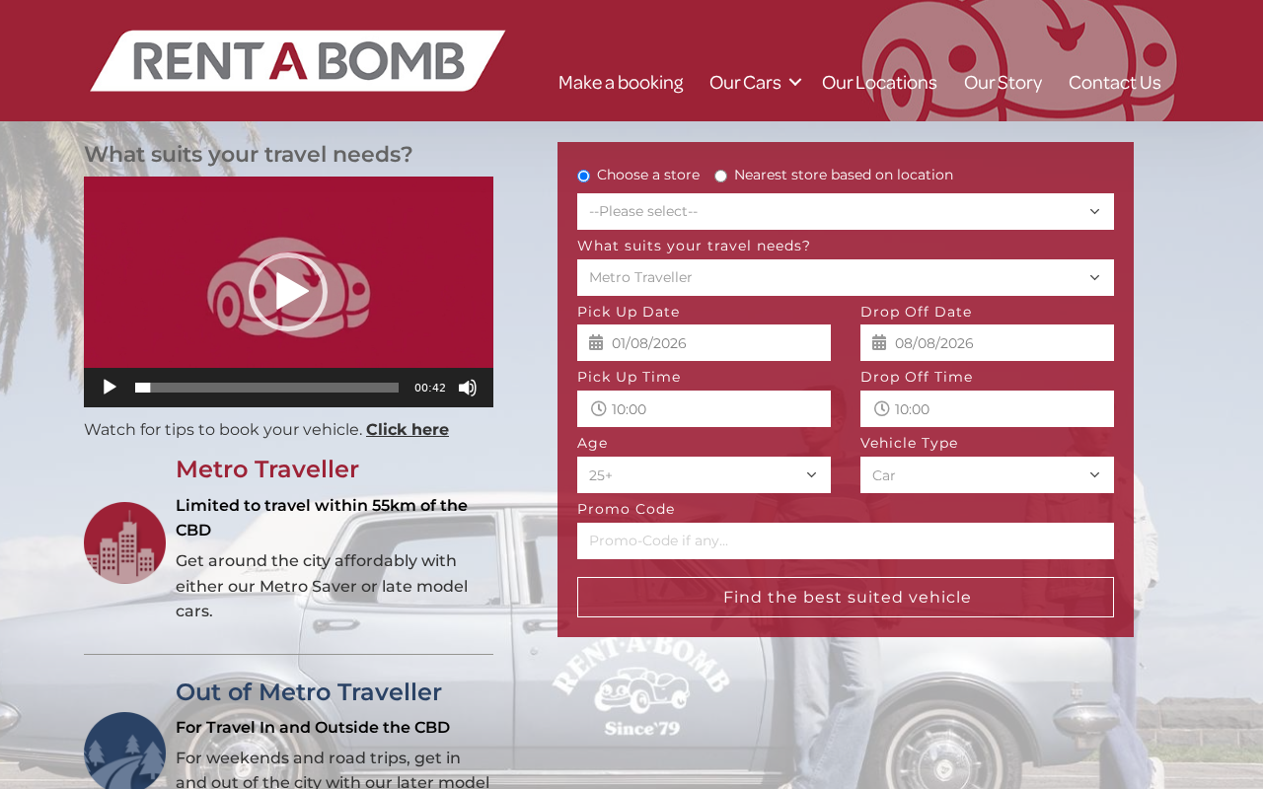Image resolution: width=1263 pixels, height=789 pixels.
Task: Click the Out of Metro Traveller heading
Action: (x=309, y=692)
